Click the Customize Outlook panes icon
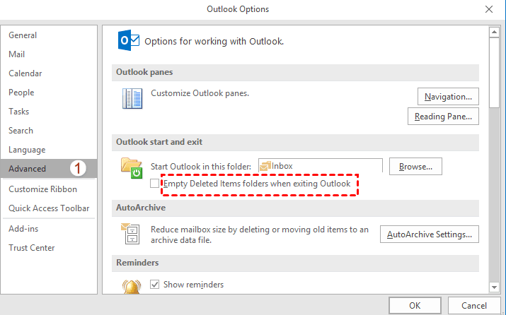 point(132,99)
